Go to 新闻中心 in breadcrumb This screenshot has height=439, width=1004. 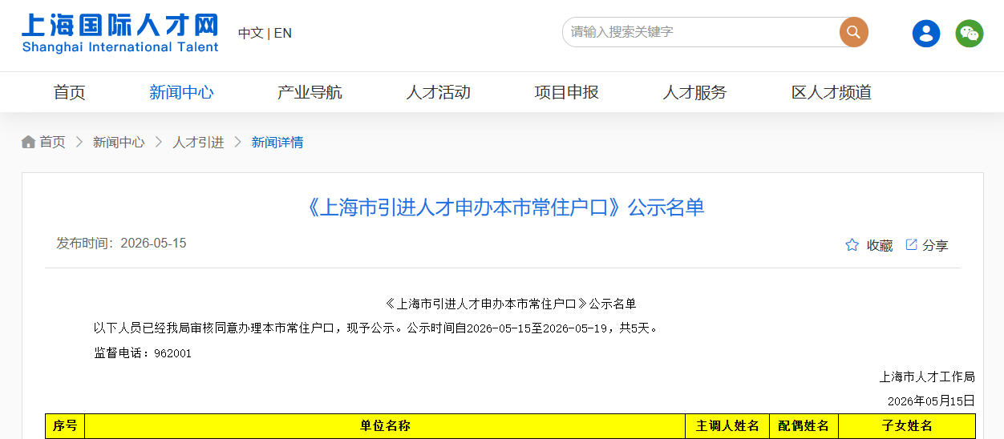click(119, 142)
